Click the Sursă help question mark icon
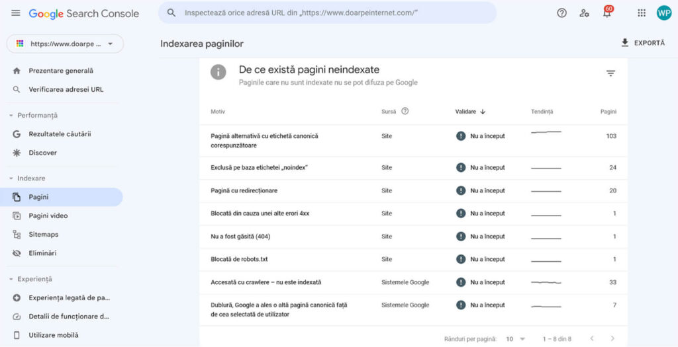The image size is (678, 347). coord(405,111)
